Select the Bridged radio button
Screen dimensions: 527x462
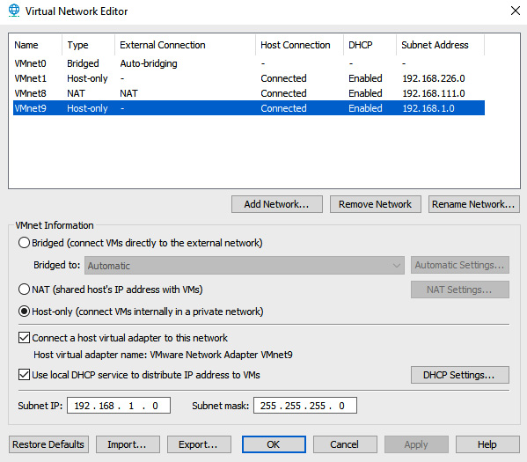(25, 243)
